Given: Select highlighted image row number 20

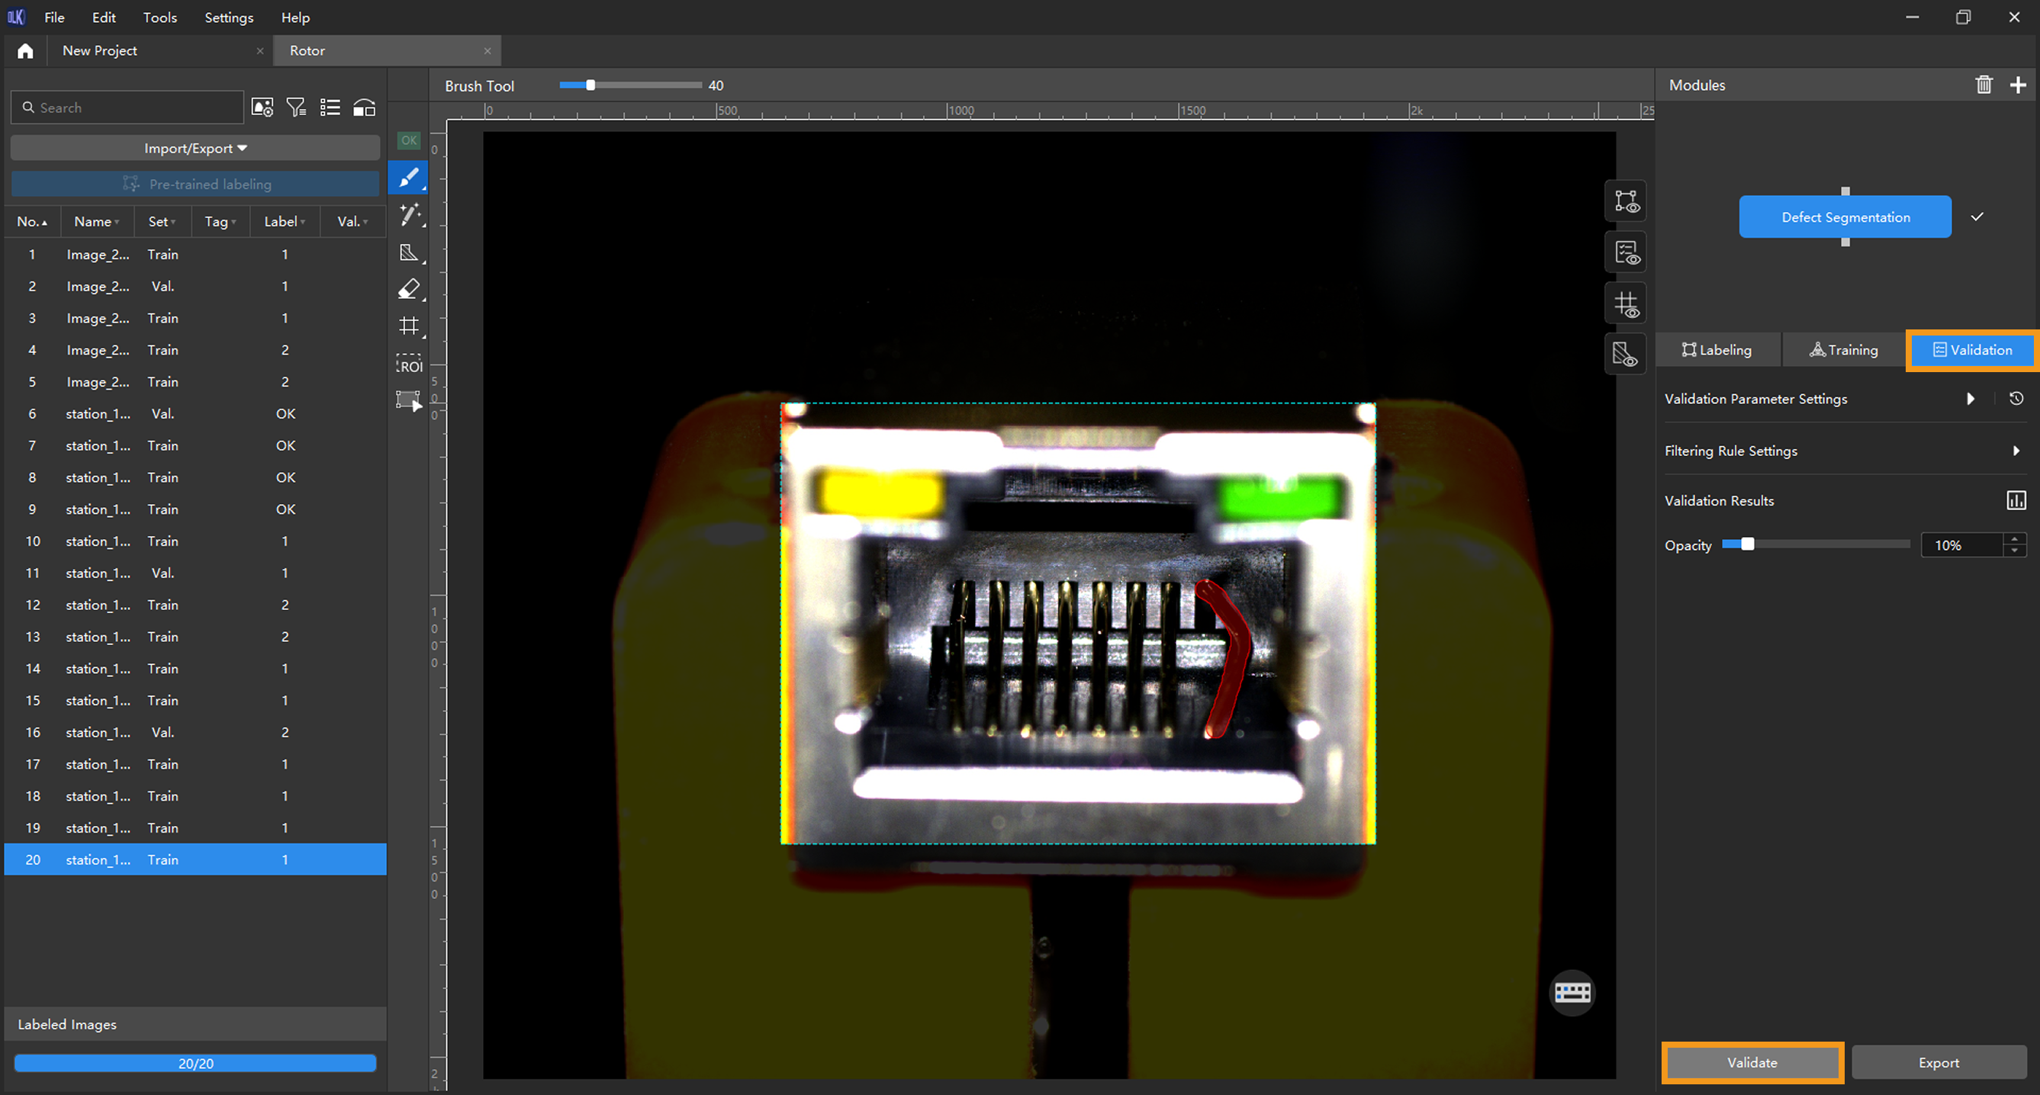Looking at the screenshot, I should 195,859.
